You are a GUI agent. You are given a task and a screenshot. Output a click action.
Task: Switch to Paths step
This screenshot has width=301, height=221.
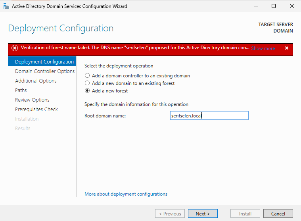(x=21, y=90)
